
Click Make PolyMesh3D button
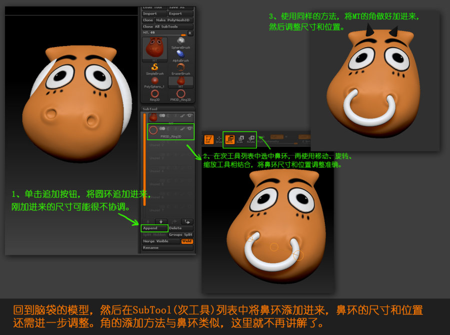coord(174,20)
